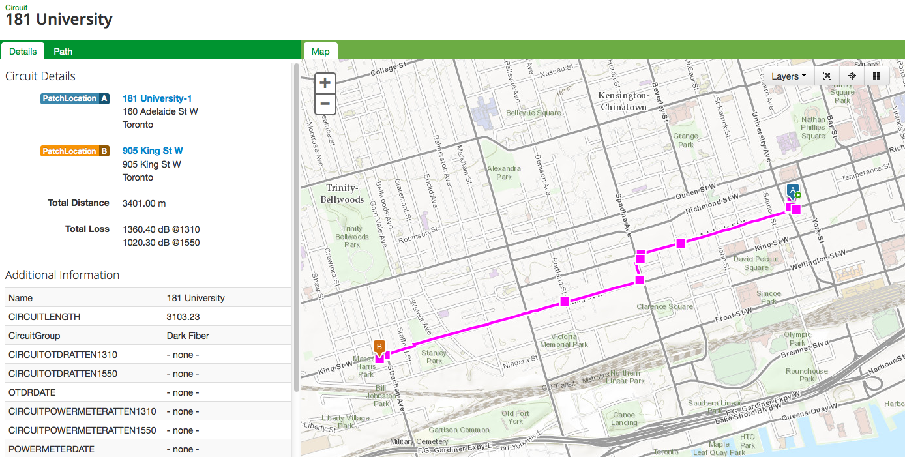Image resolution: width=905 pixels, height=457 pixels.
Task: Click the orange B marker near Massey Harris Park
Action: coord(378,347)
